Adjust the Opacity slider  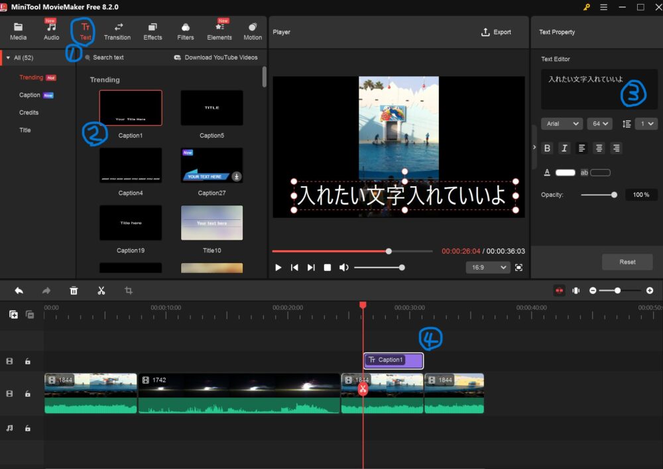click(599, 195)
